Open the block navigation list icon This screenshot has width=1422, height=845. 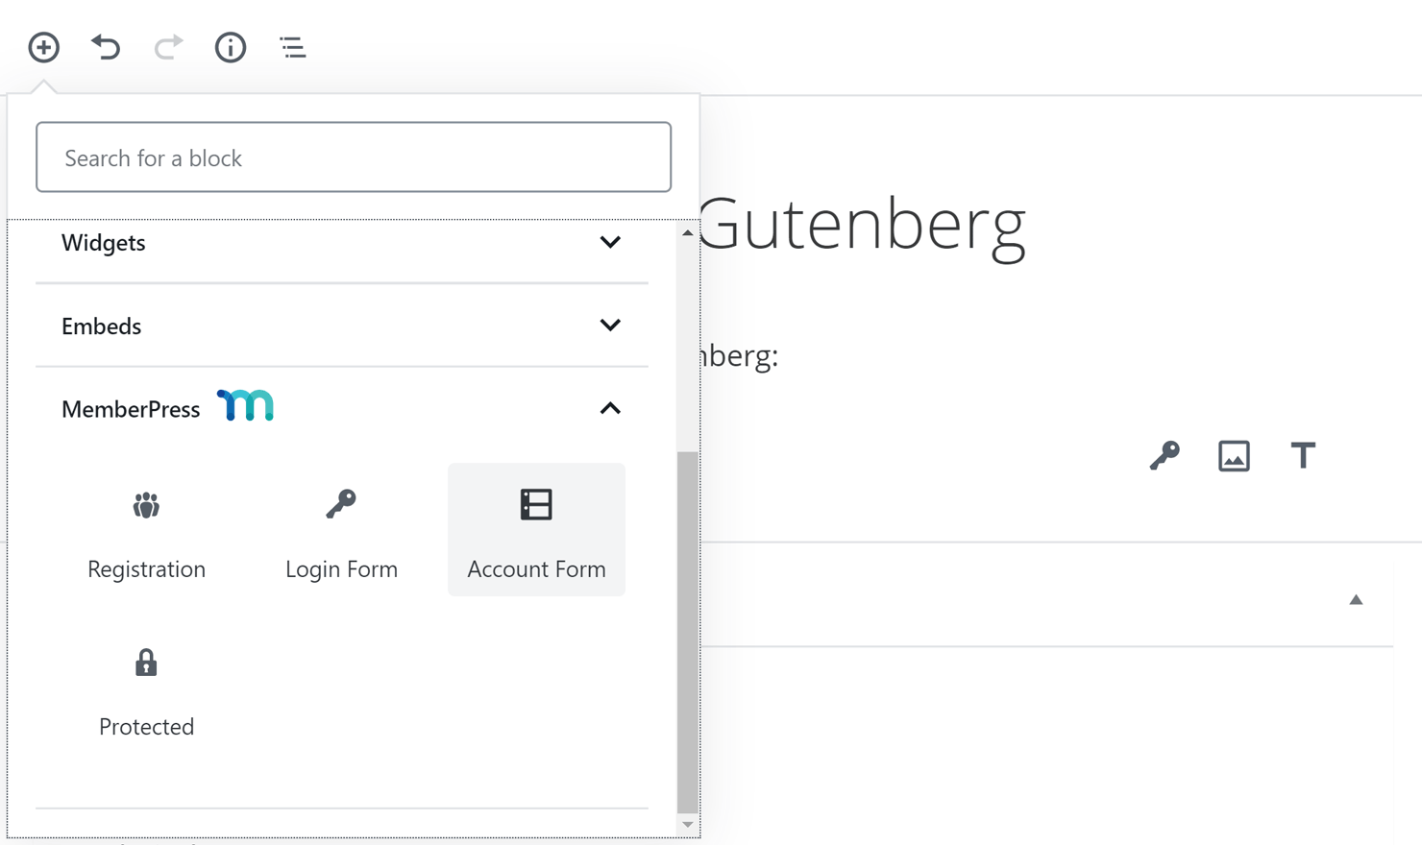click(293, 47)
